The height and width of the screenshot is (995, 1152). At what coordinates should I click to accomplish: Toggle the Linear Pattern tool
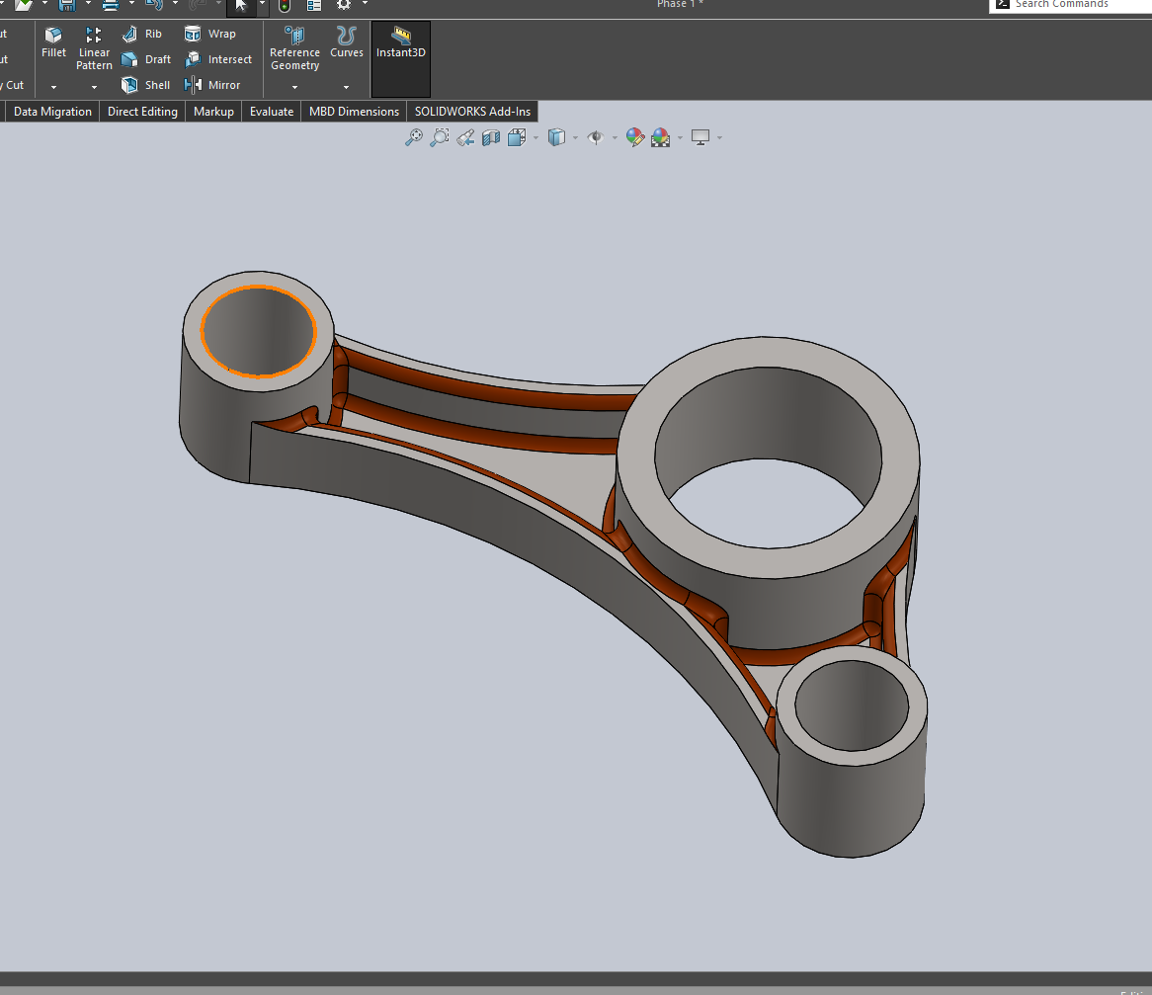coord(94,46)
